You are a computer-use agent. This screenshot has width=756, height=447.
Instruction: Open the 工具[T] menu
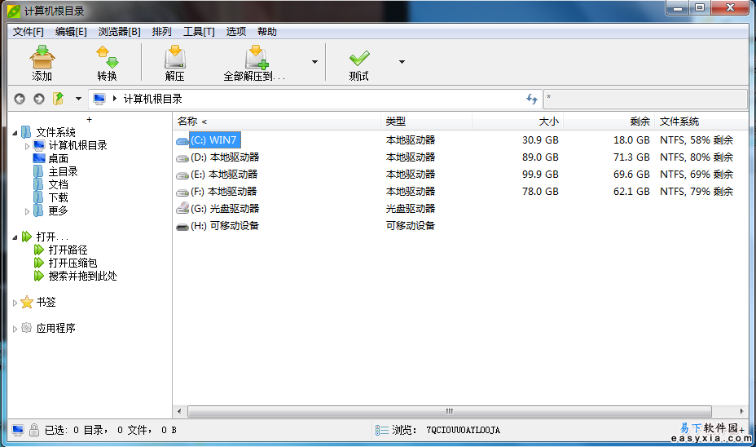point(199,32)
